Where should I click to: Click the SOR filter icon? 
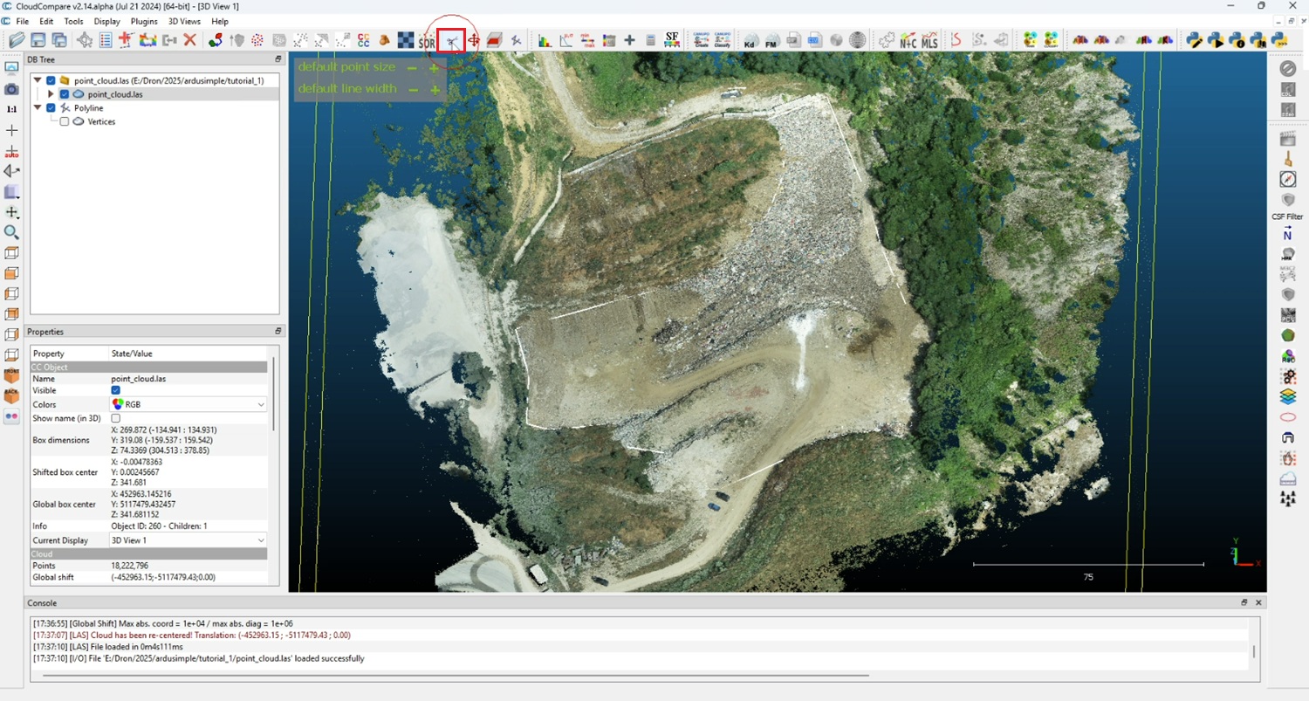click(x=427, y=40)
